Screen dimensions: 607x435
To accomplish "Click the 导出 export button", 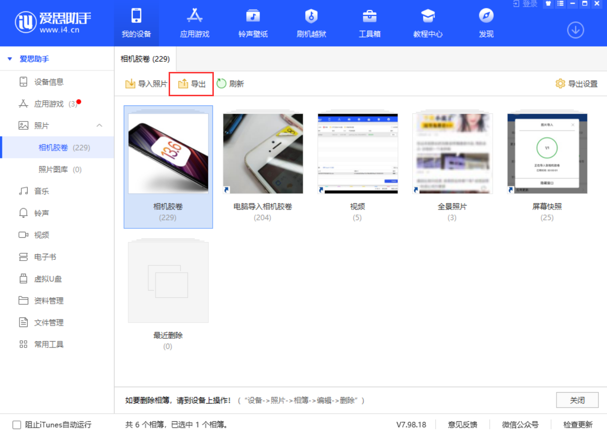I will 191,83.
